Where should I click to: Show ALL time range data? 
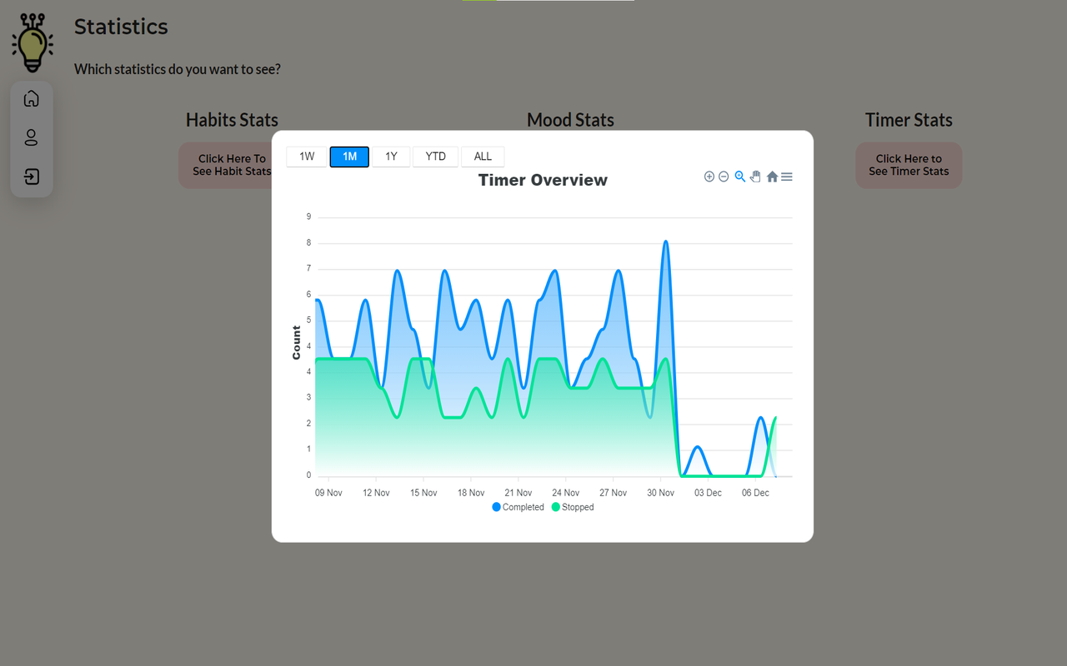[x=483, y=157]
